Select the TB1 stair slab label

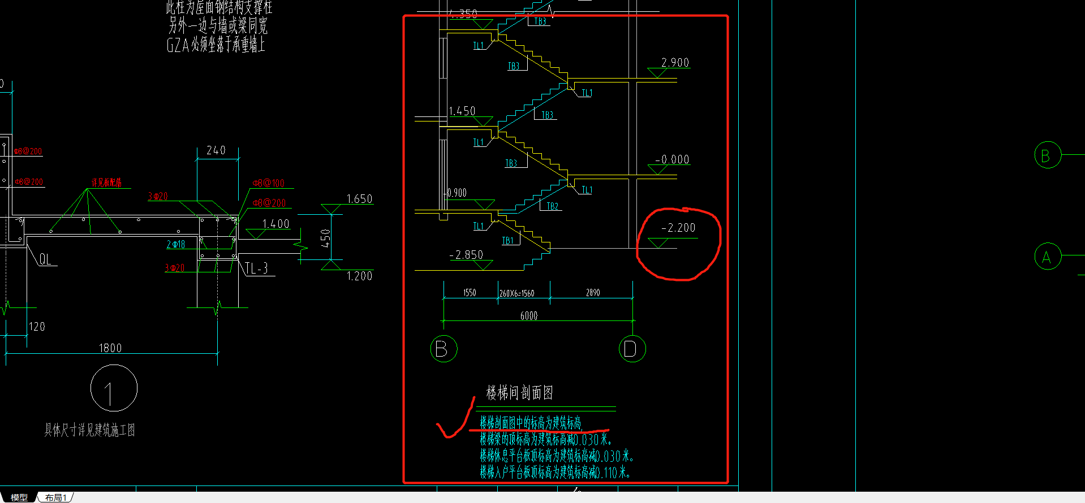pyautogui.click(x=508, y=241)
